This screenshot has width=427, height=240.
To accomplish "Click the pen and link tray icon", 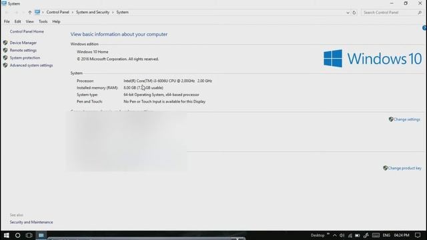I will pos(366,235).
